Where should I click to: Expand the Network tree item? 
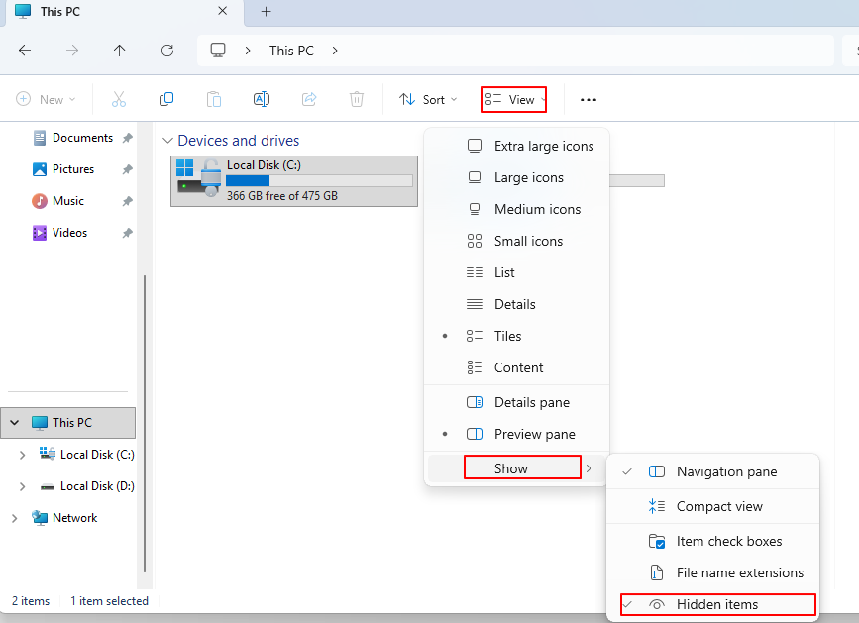14,517
